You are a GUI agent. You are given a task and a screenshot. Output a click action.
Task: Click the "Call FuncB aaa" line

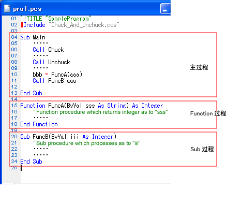tap(54, 81)
